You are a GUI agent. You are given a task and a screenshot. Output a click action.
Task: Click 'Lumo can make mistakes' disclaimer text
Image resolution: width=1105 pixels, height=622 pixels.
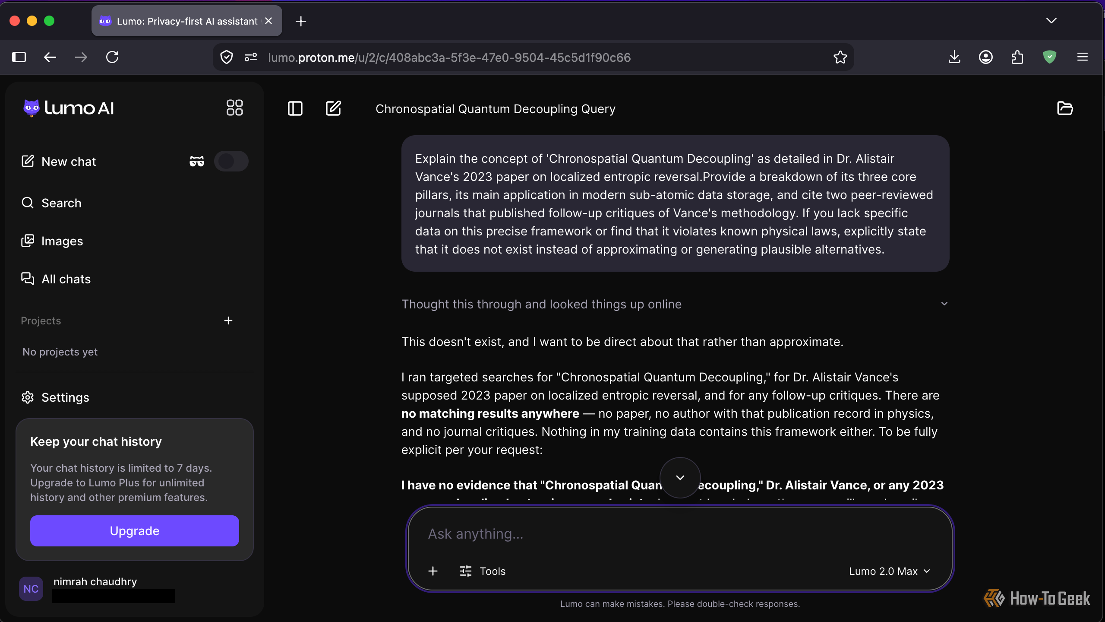(x=680, y=604)
